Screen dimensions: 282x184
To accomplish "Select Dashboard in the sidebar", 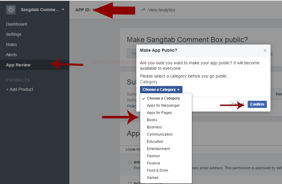I will coord(16,24).
